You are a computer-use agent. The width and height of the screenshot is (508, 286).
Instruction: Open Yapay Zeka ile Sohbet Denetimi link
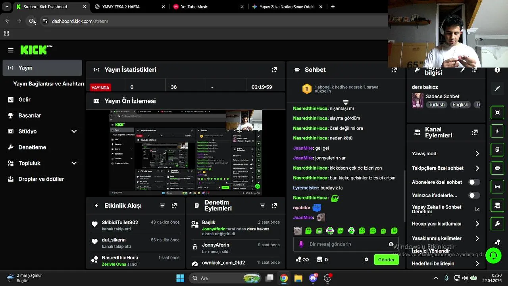446,209
